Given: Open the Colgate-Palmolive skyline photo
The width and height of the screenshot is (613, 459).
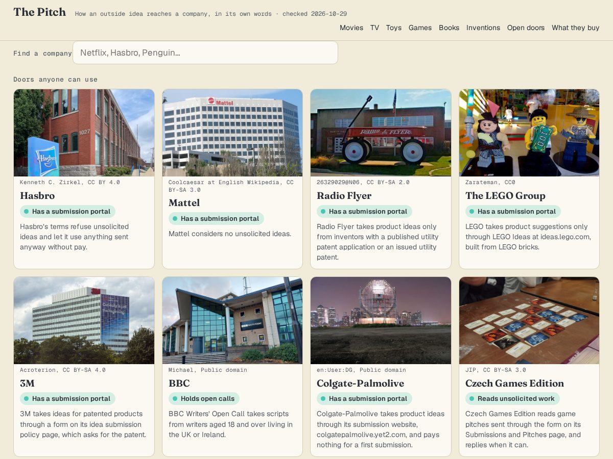Looking at the screenshot, I should click(x=381, y=320).
